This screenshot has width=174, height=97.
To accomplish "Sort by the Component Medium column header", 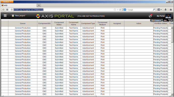I will (x=103, y=23).
